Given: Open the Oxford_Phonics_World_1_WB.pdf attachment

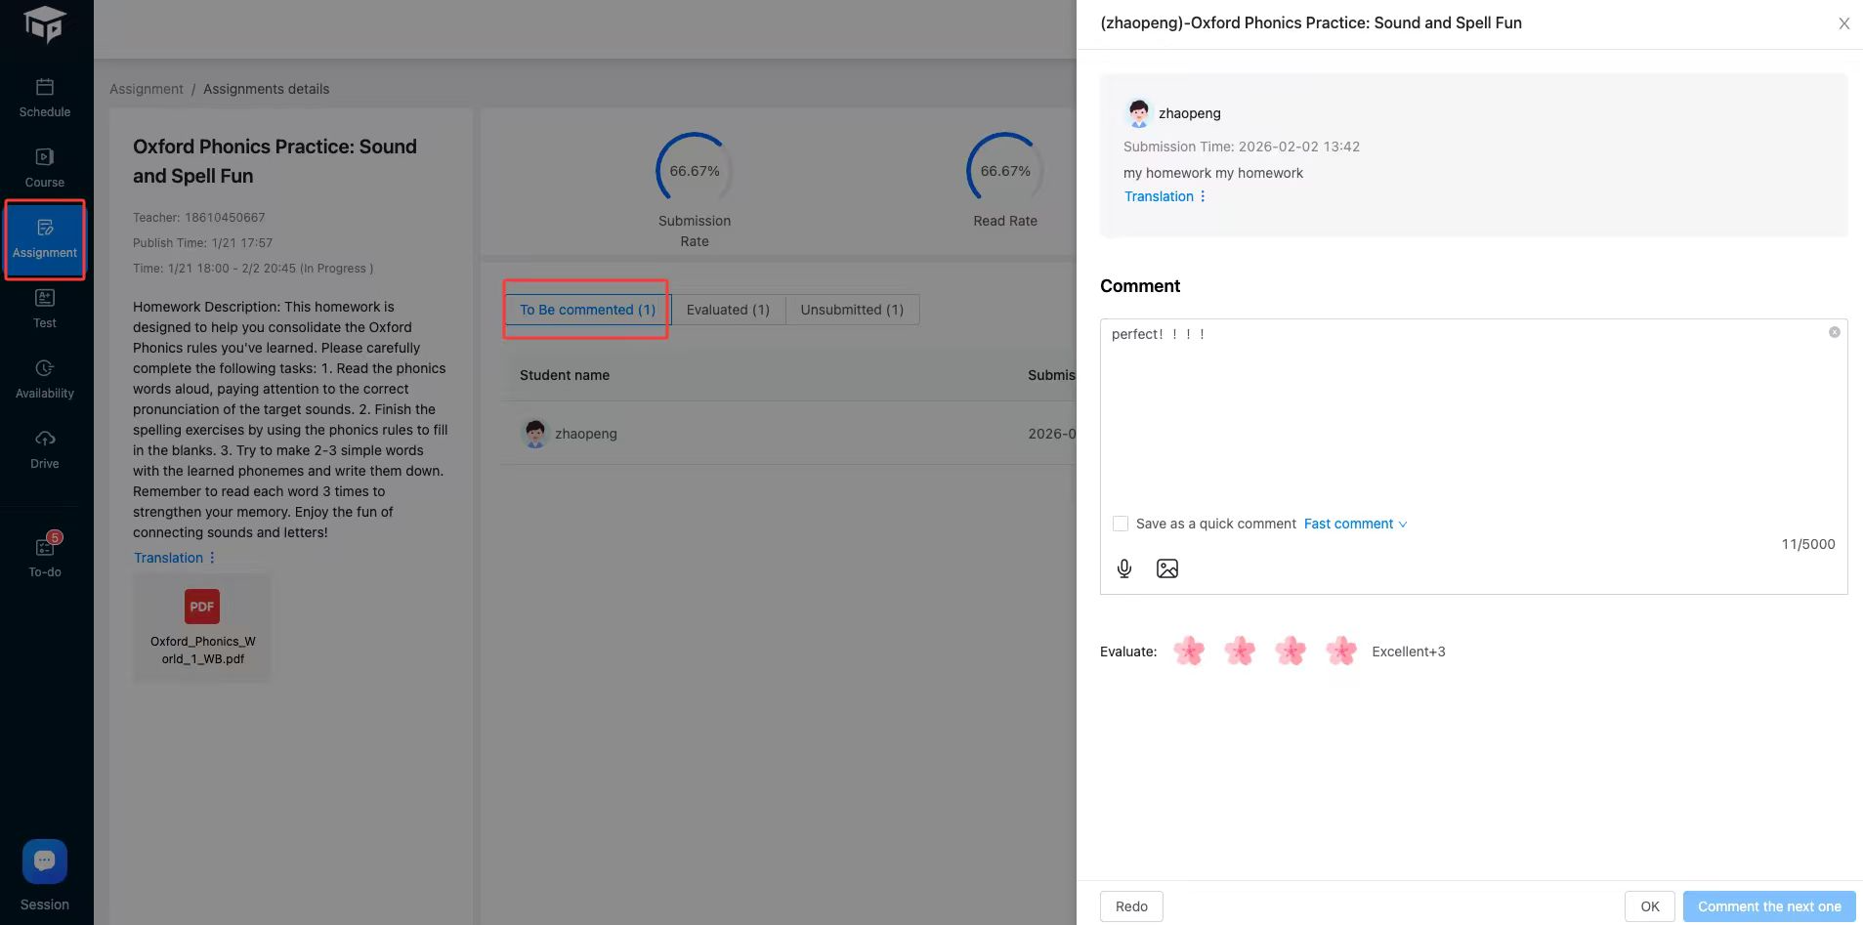Looking at the screenshot, I should [x=202, y=627].
